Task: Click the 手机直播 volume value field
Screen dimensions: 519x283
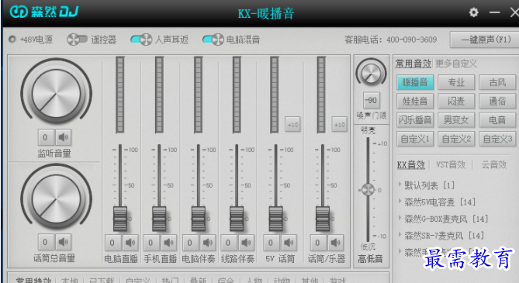Action: [x=151, y=243]
